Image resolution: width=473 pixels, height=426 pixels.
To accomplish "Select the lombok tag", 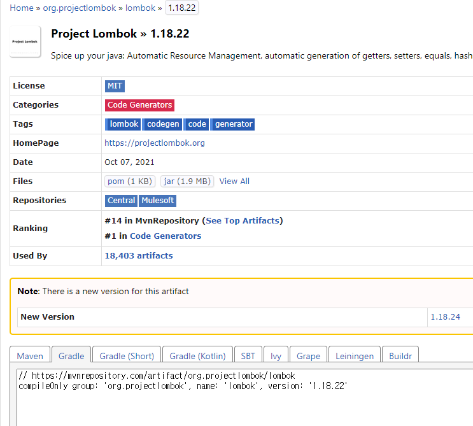I will point(123,124).
